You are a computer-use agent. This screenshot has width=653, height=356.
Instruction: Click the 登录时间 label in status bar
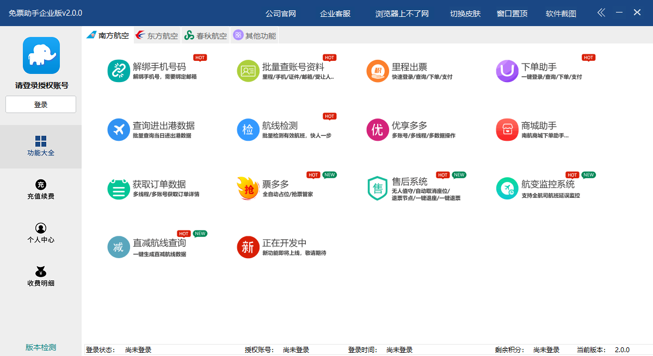click(x=362, y=350)
